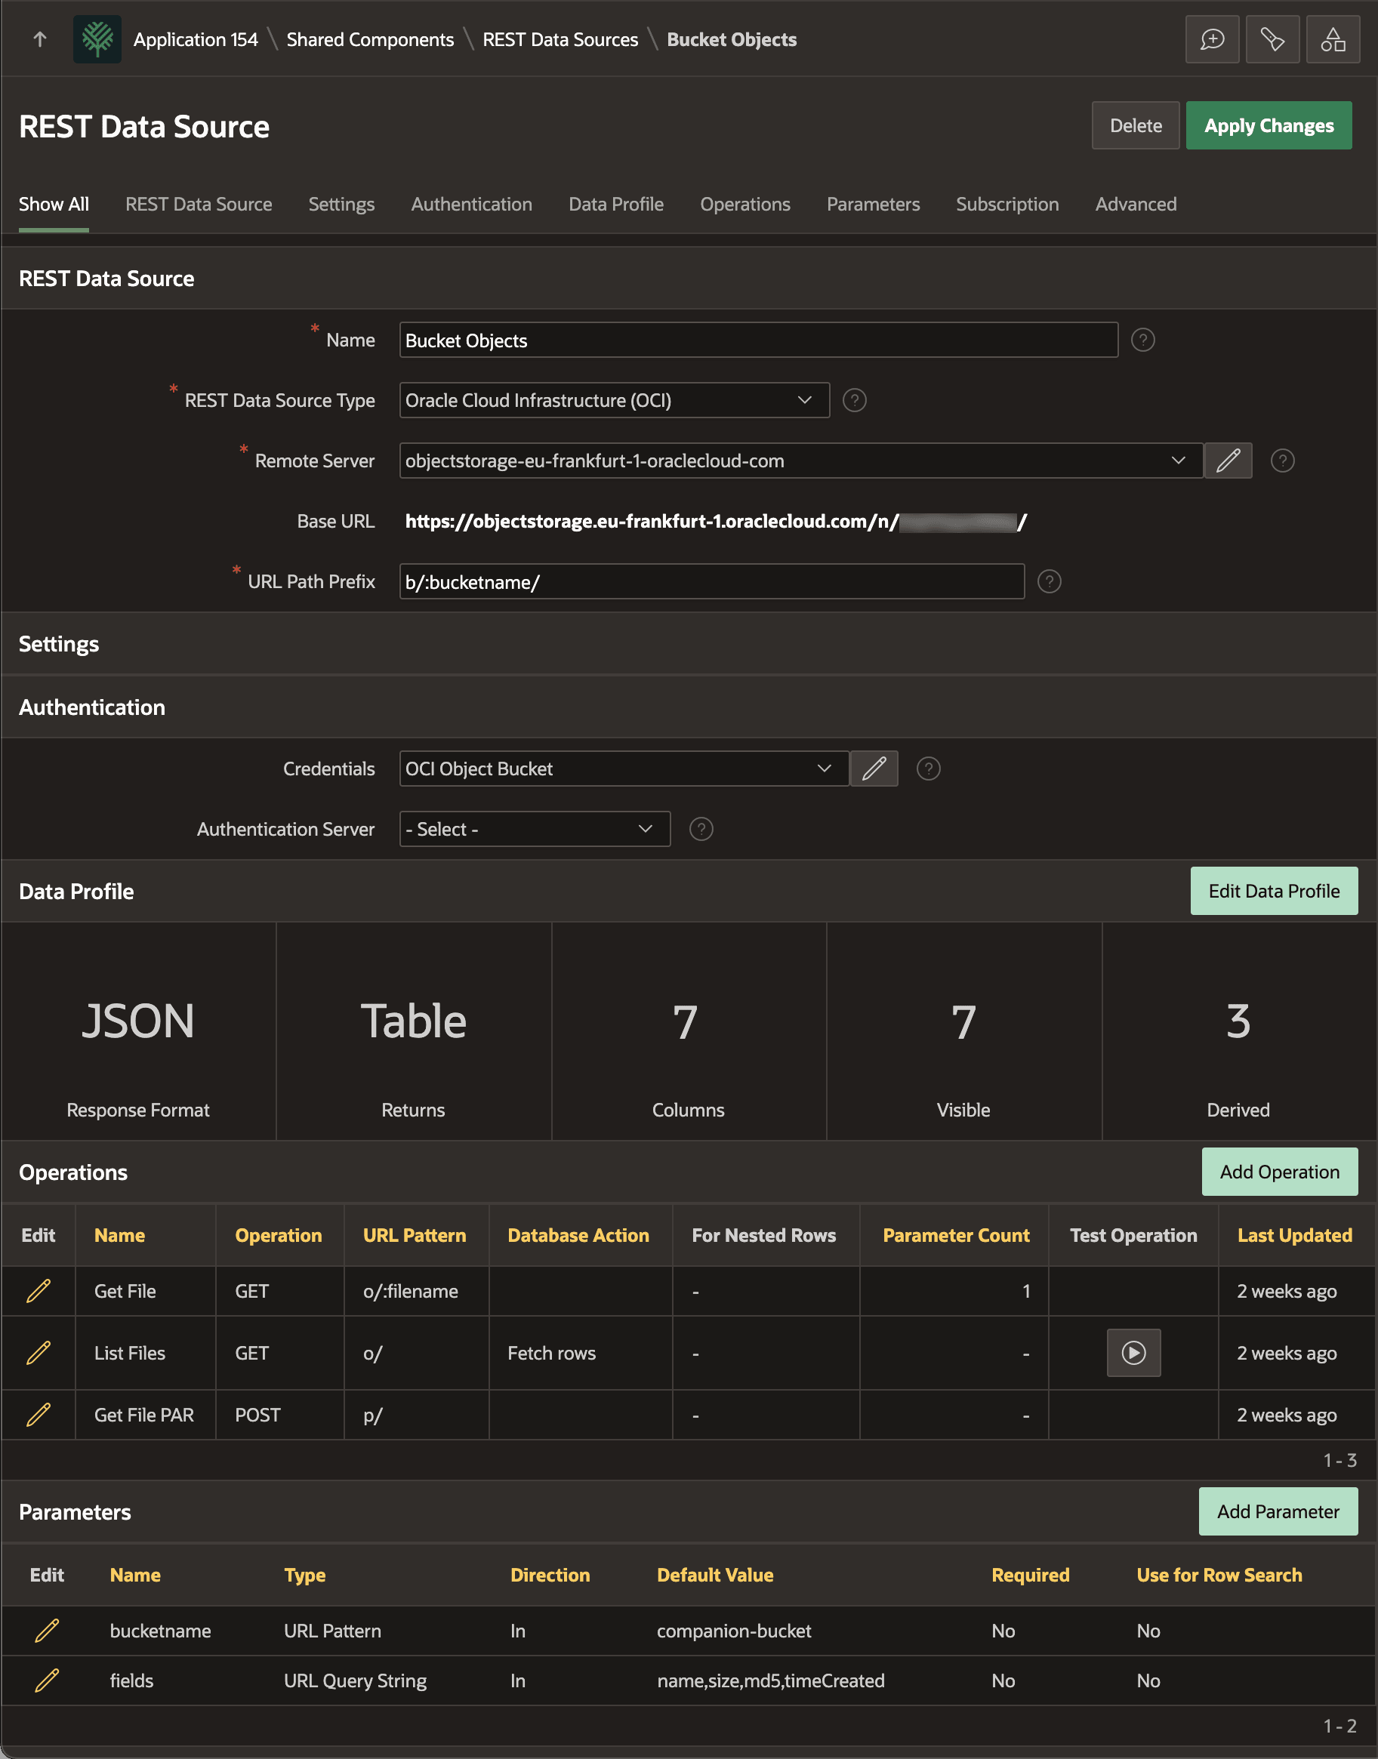Sort operations by Last Updated column
Image resolution: width=1378 pixels, height=1759 pixels.
click(x=1295, y=1236)
